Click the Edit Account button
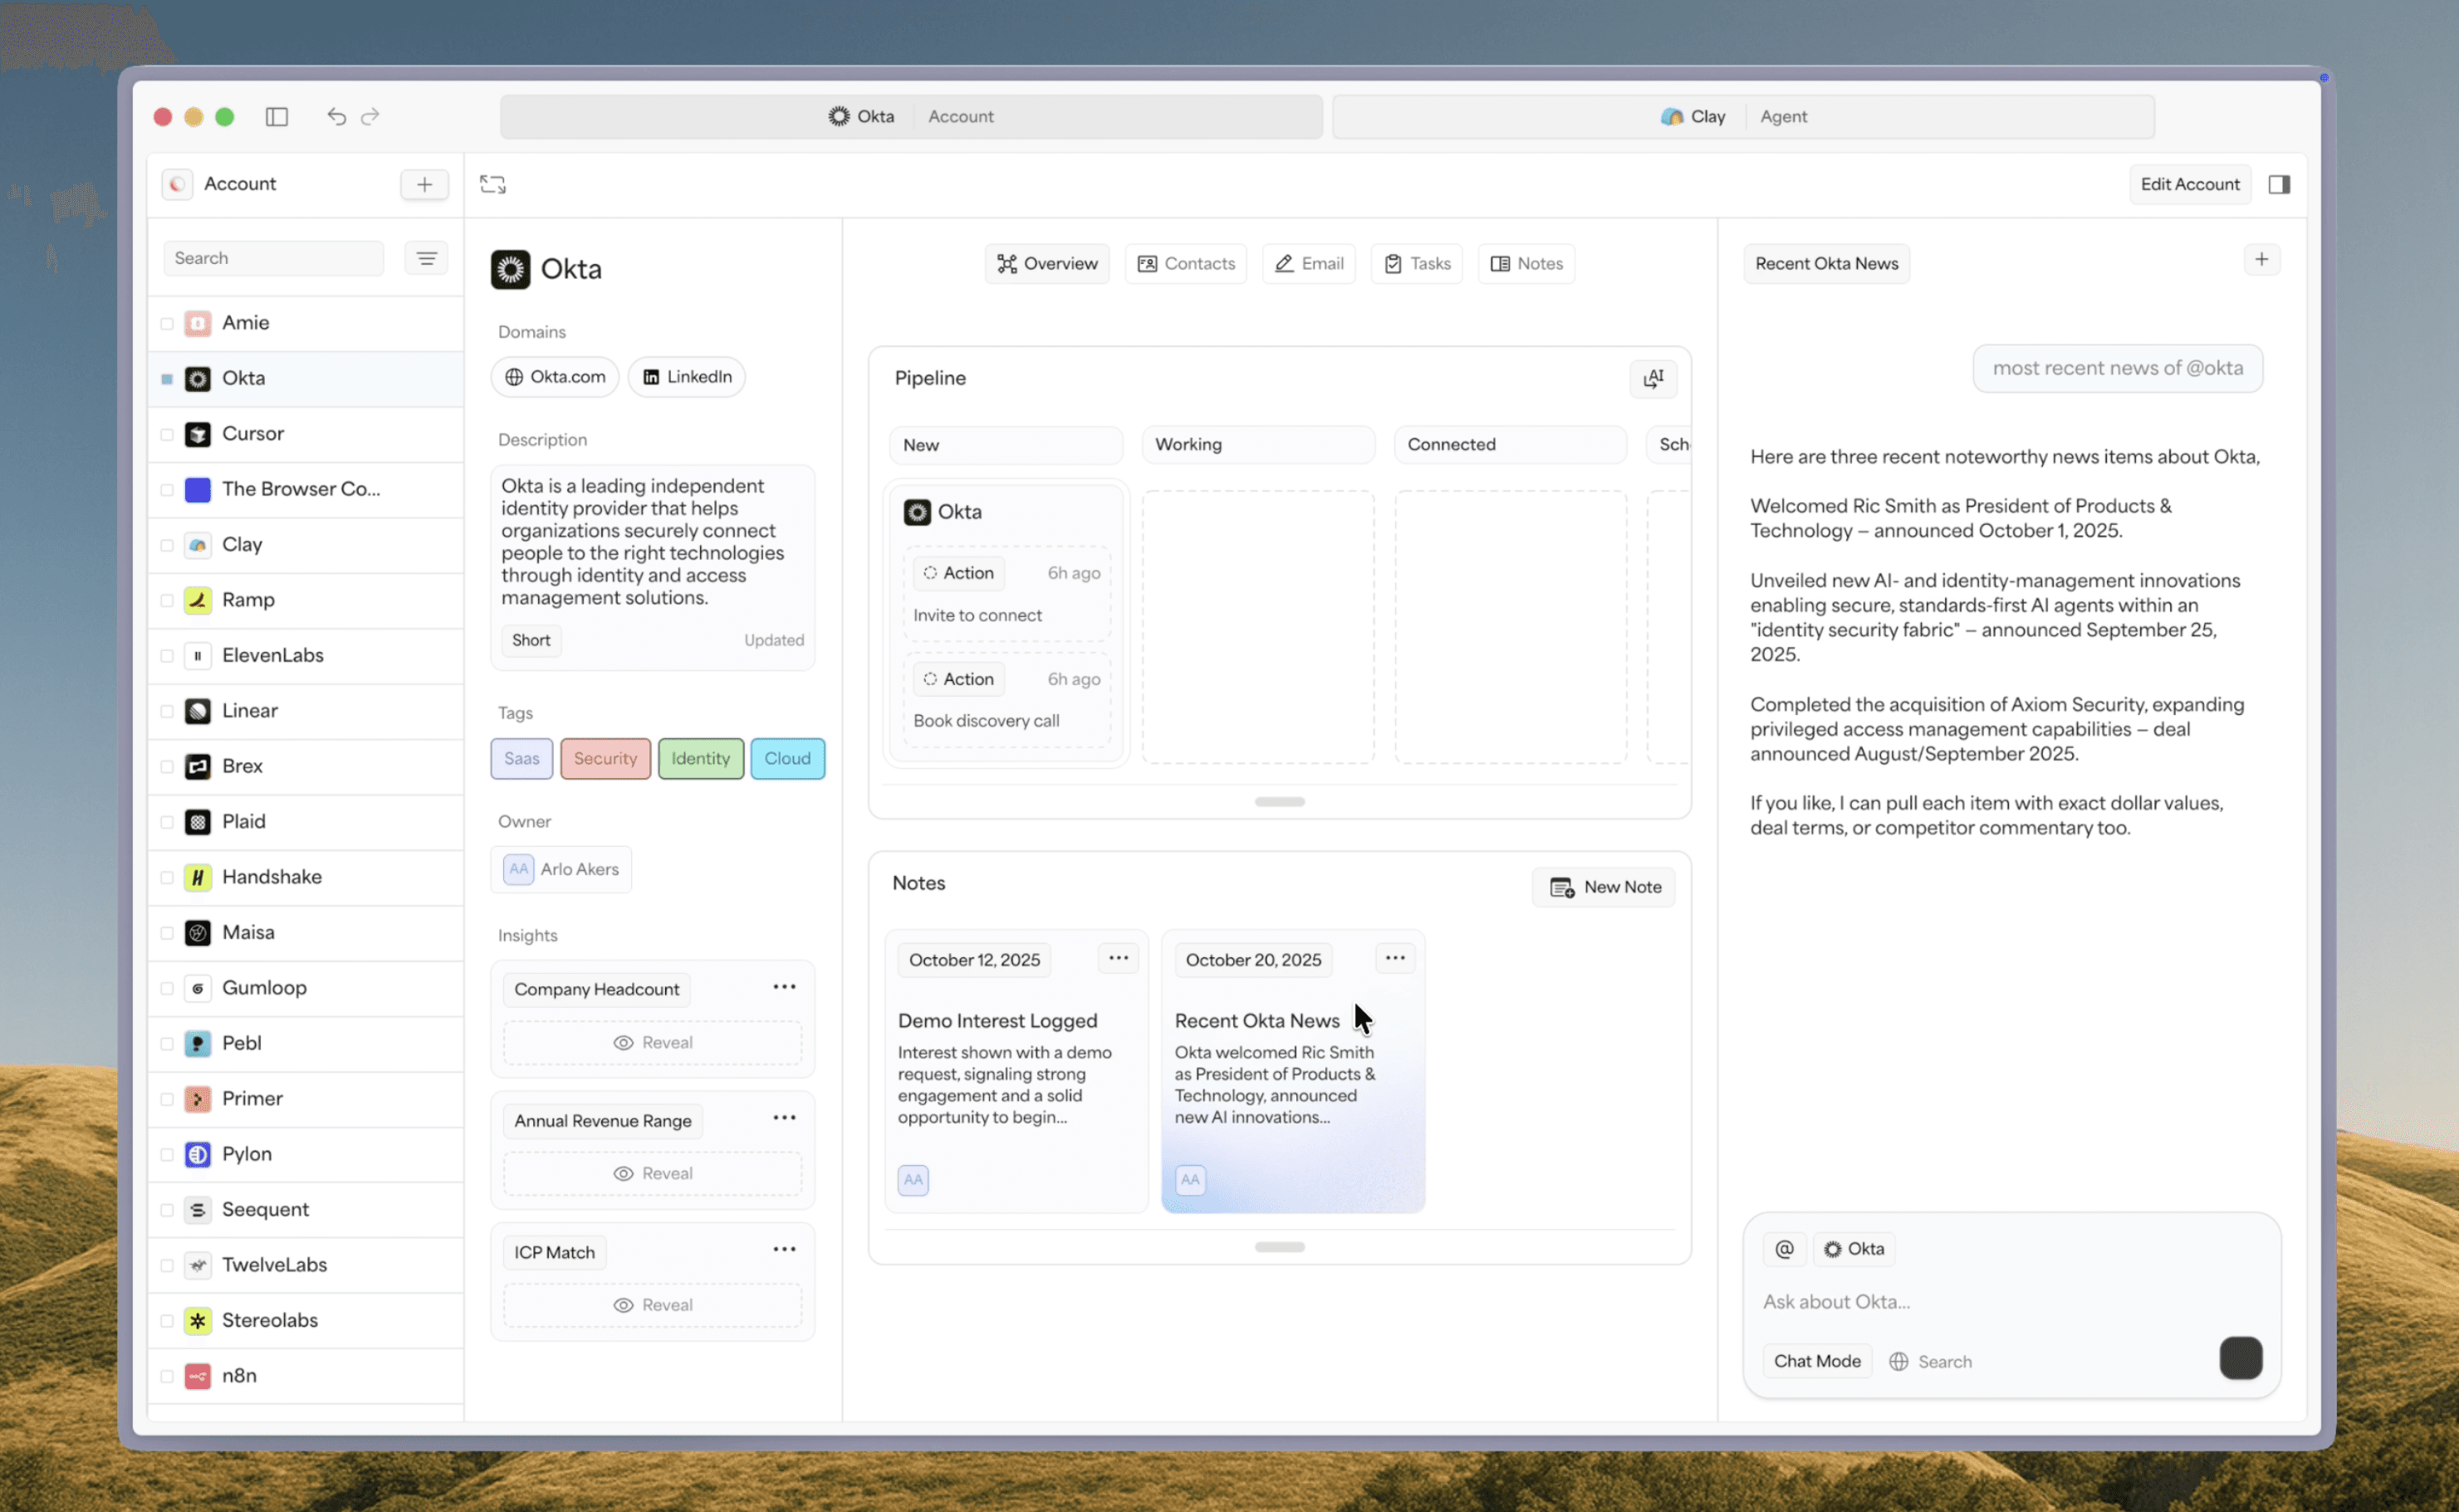Screen dimensions: 2459x1512 [2189, 184]
